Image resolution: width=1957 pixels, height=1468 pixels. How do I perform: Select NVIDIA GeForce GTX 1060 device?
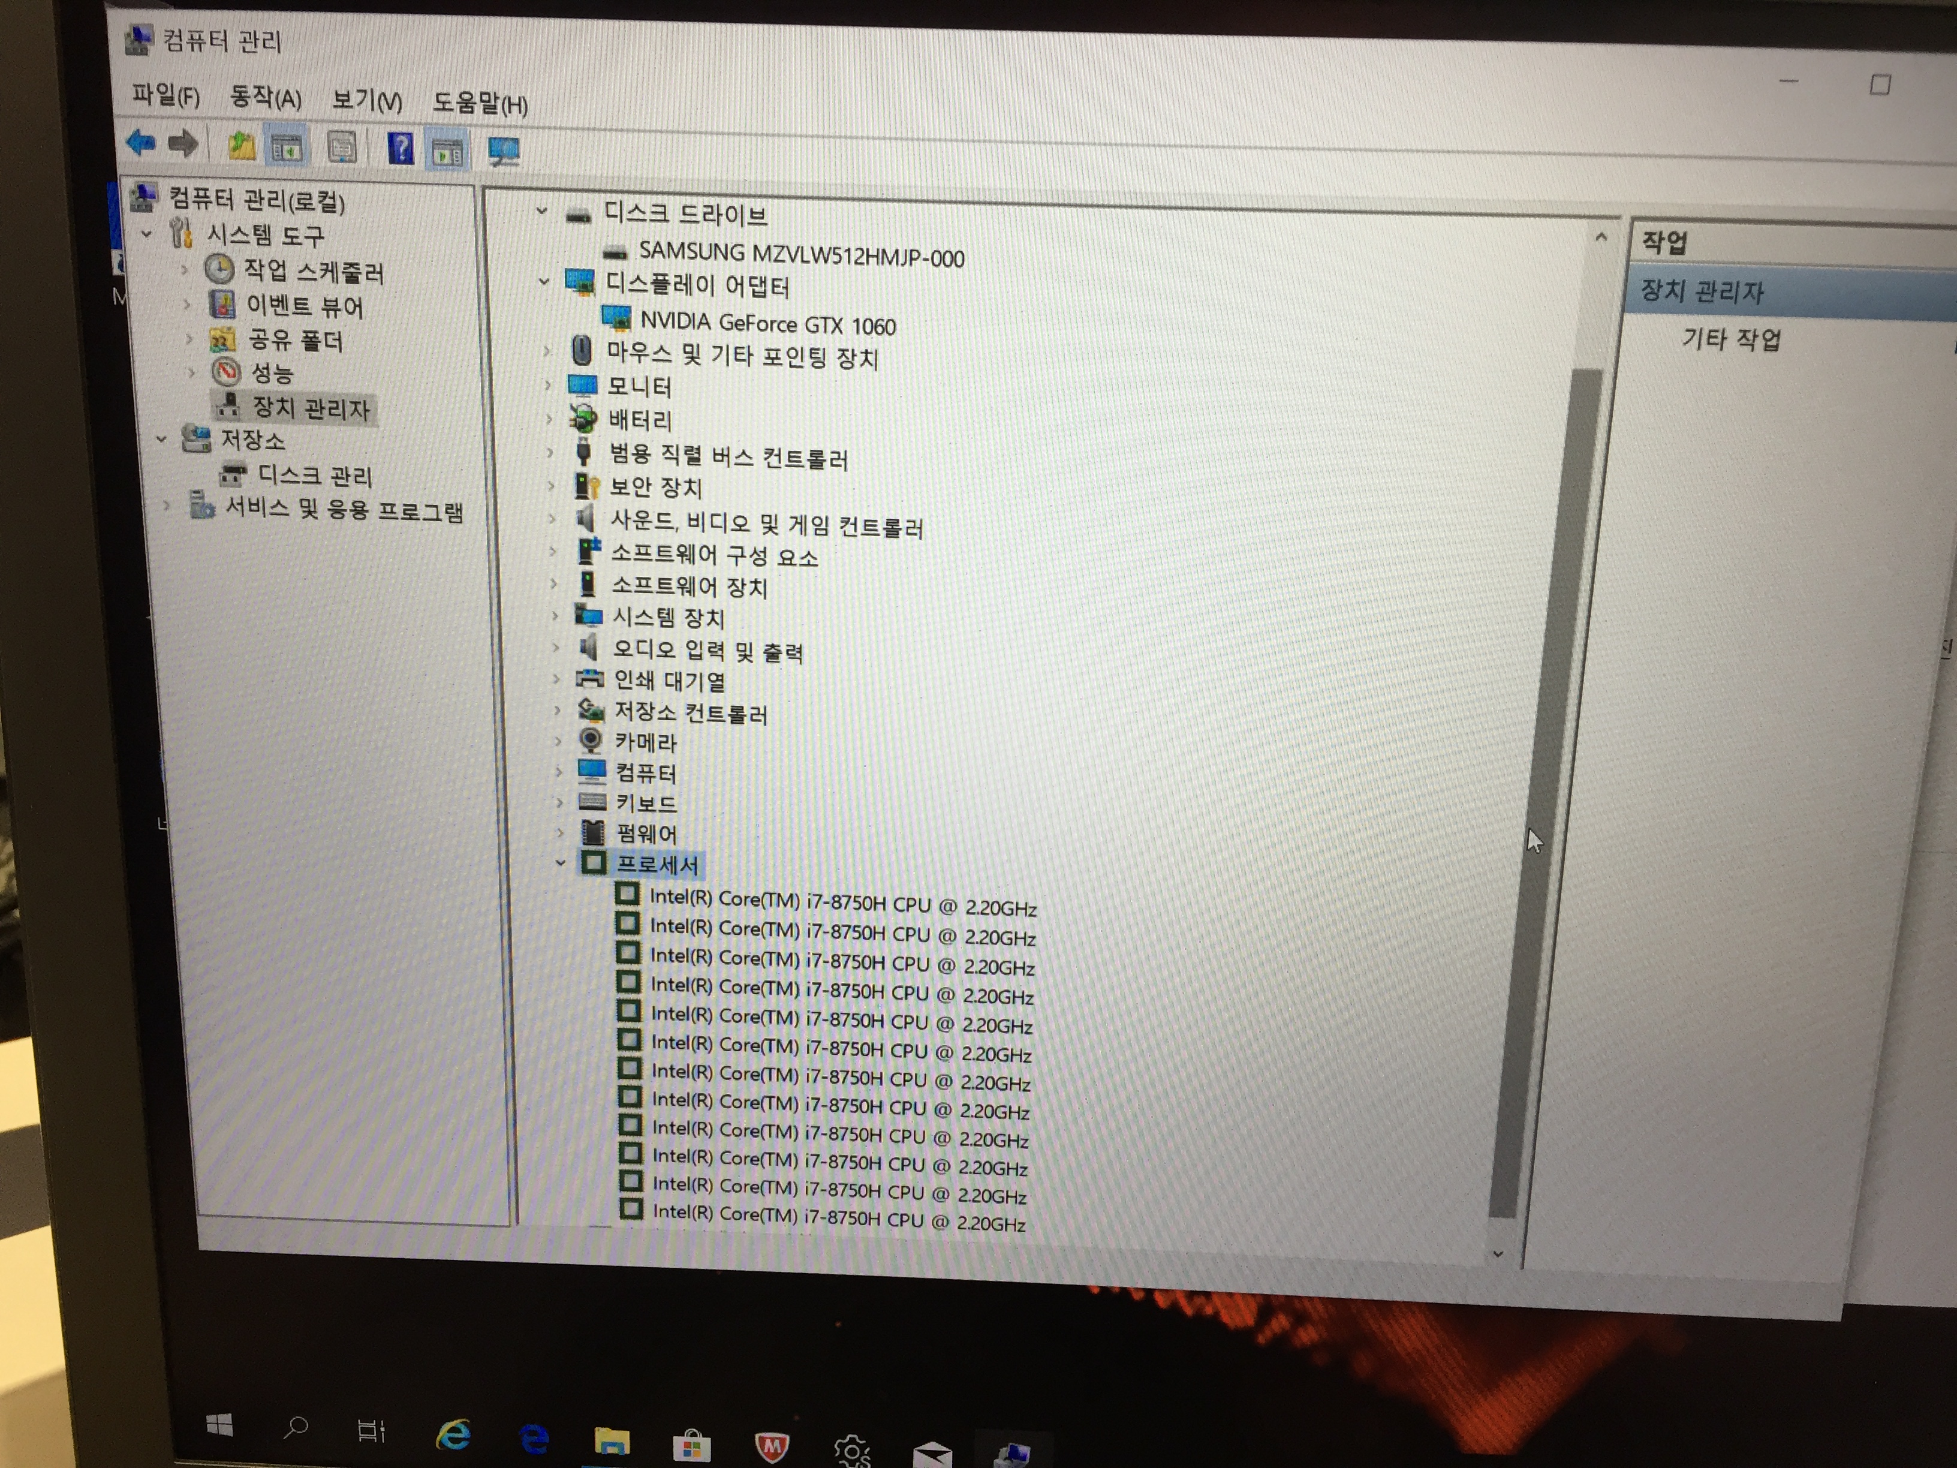(x=768, y=324)
